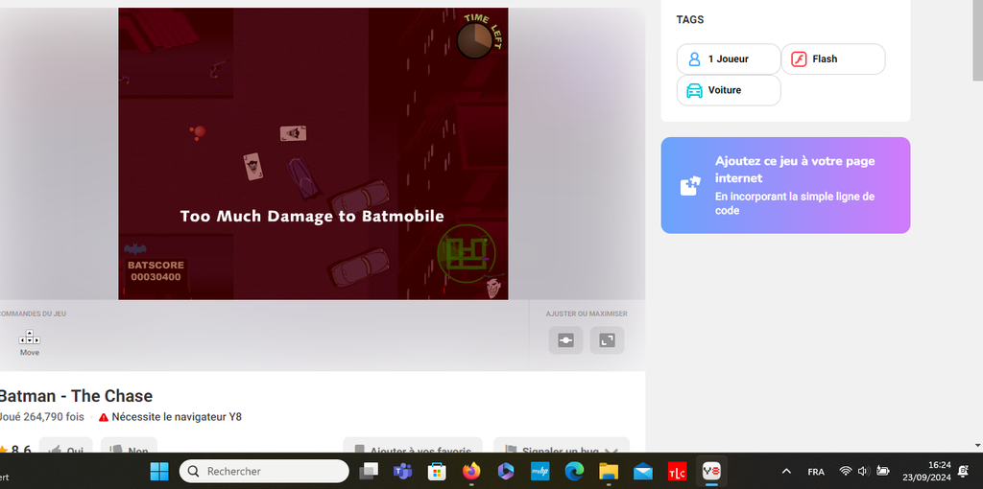Click the green minimap in game
This screenshot has width=983, height=489.
[x=467, y=253]
